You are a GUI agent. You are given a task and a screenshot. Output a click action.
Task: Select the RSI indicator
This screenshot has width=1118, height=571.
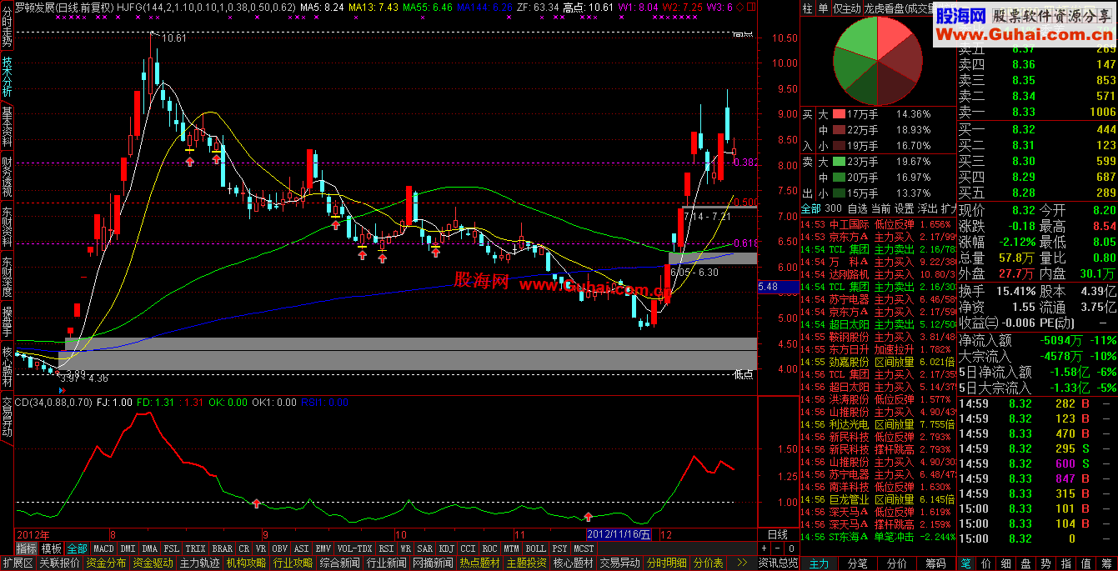point(386,549)
